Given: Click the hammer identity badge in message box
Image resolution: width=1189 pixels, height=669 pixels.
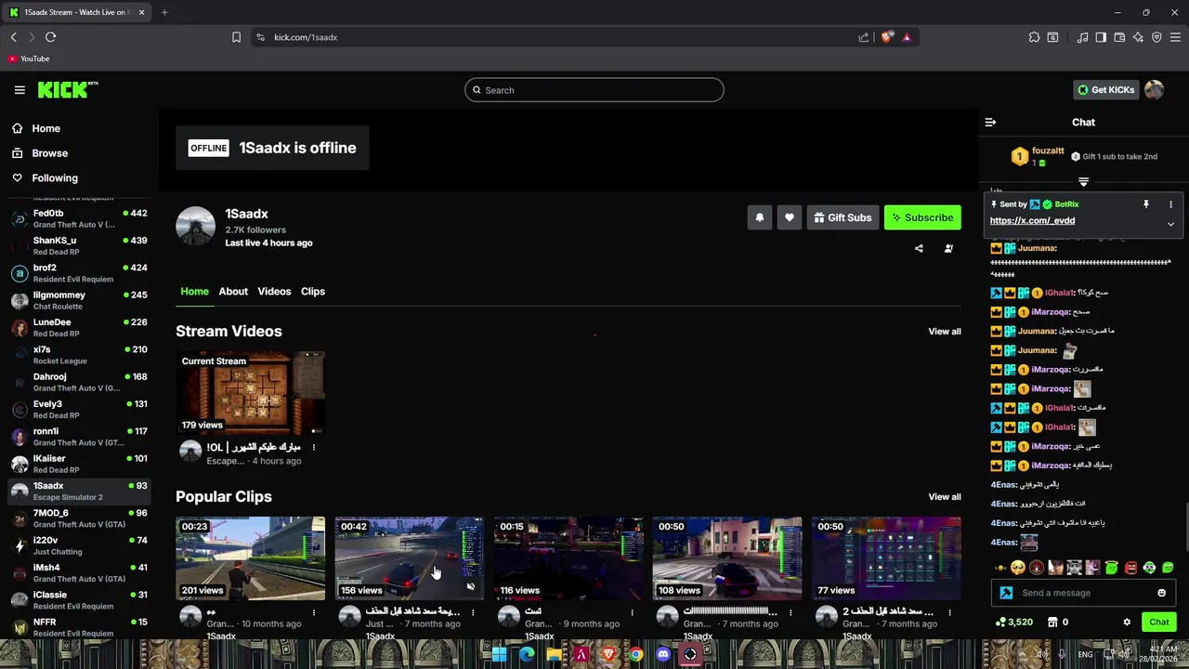Looking at the screenshot, I should click(1006, 593).
